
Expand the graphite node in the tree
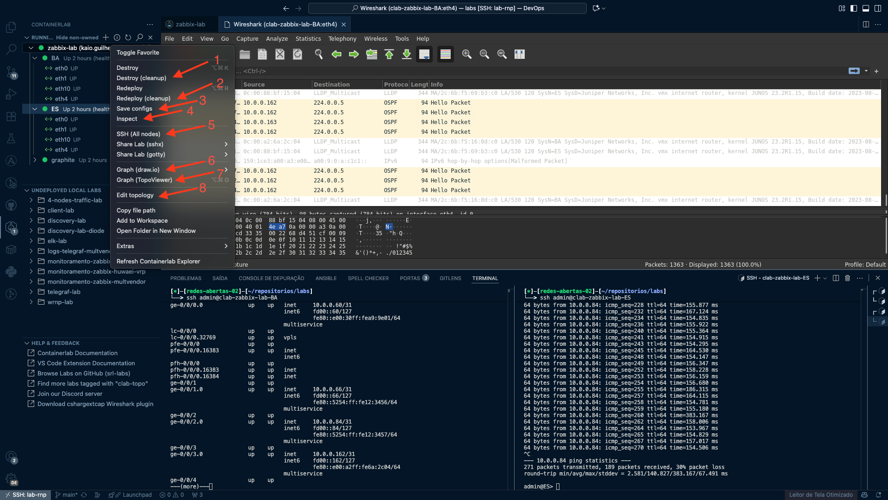click(x=35, y=160)
